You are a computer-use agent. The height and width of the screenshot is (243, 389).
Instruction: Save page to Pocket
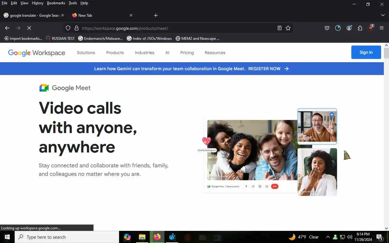pos(327,28)
